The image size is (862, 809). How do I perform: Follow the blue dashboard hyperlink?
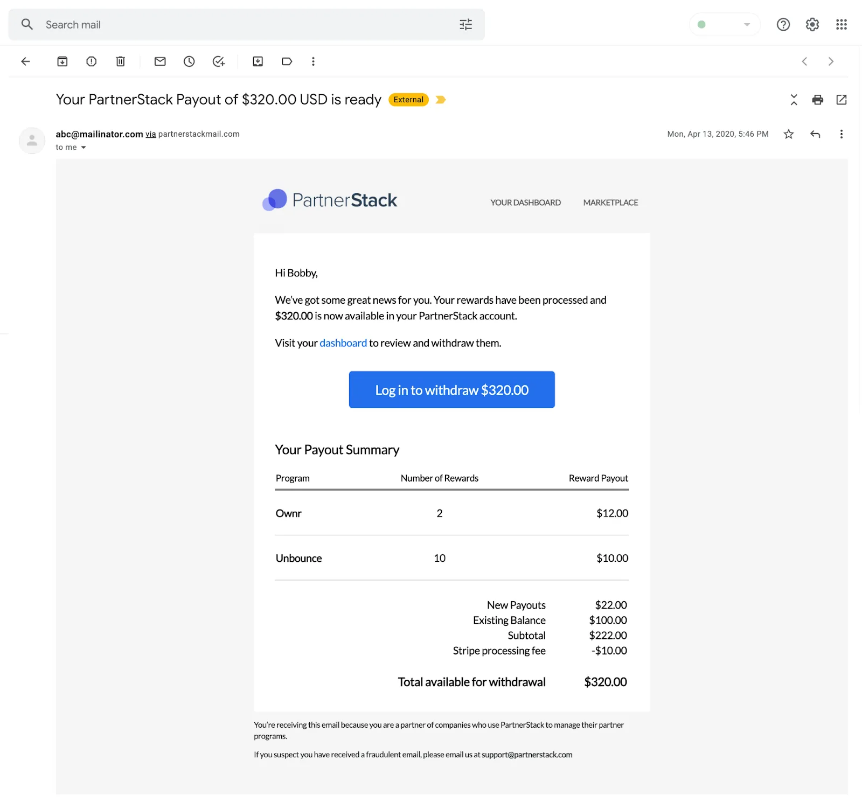(343, 343)
